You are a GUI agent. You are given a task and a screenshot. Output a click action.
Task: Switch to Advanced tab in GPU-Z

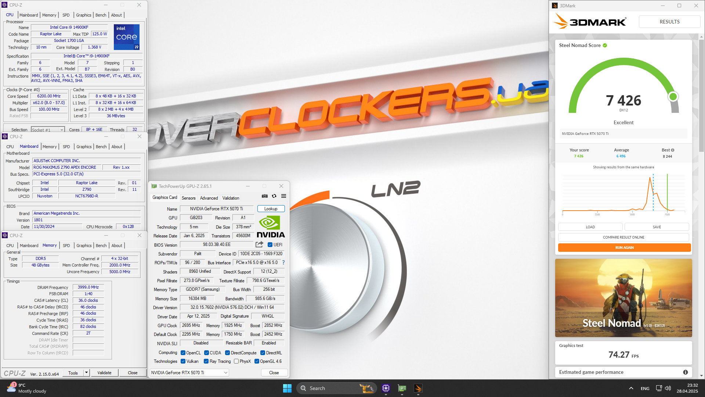[209, 198]
